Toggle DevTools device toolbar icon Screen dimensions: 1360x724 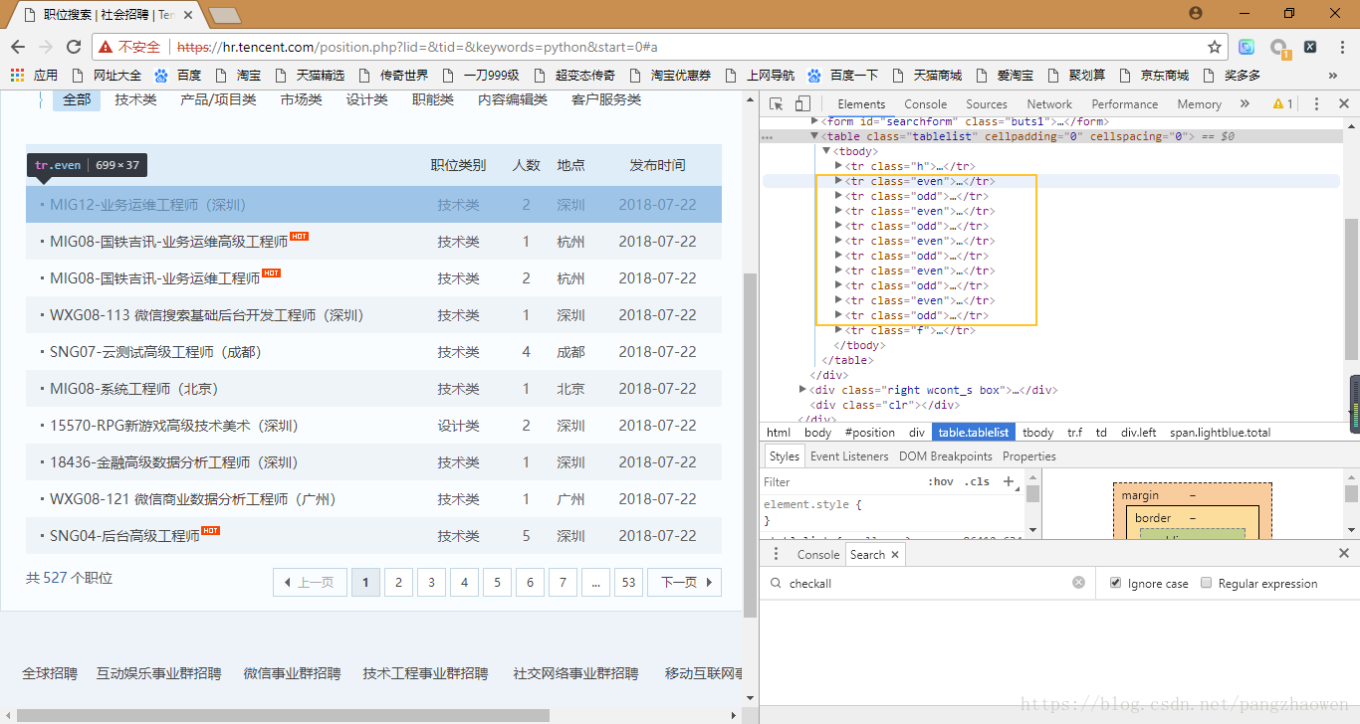pos(802,103)
